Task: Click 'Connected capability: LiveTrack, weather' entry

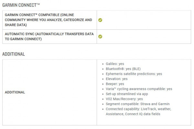Action: [138, 109]
